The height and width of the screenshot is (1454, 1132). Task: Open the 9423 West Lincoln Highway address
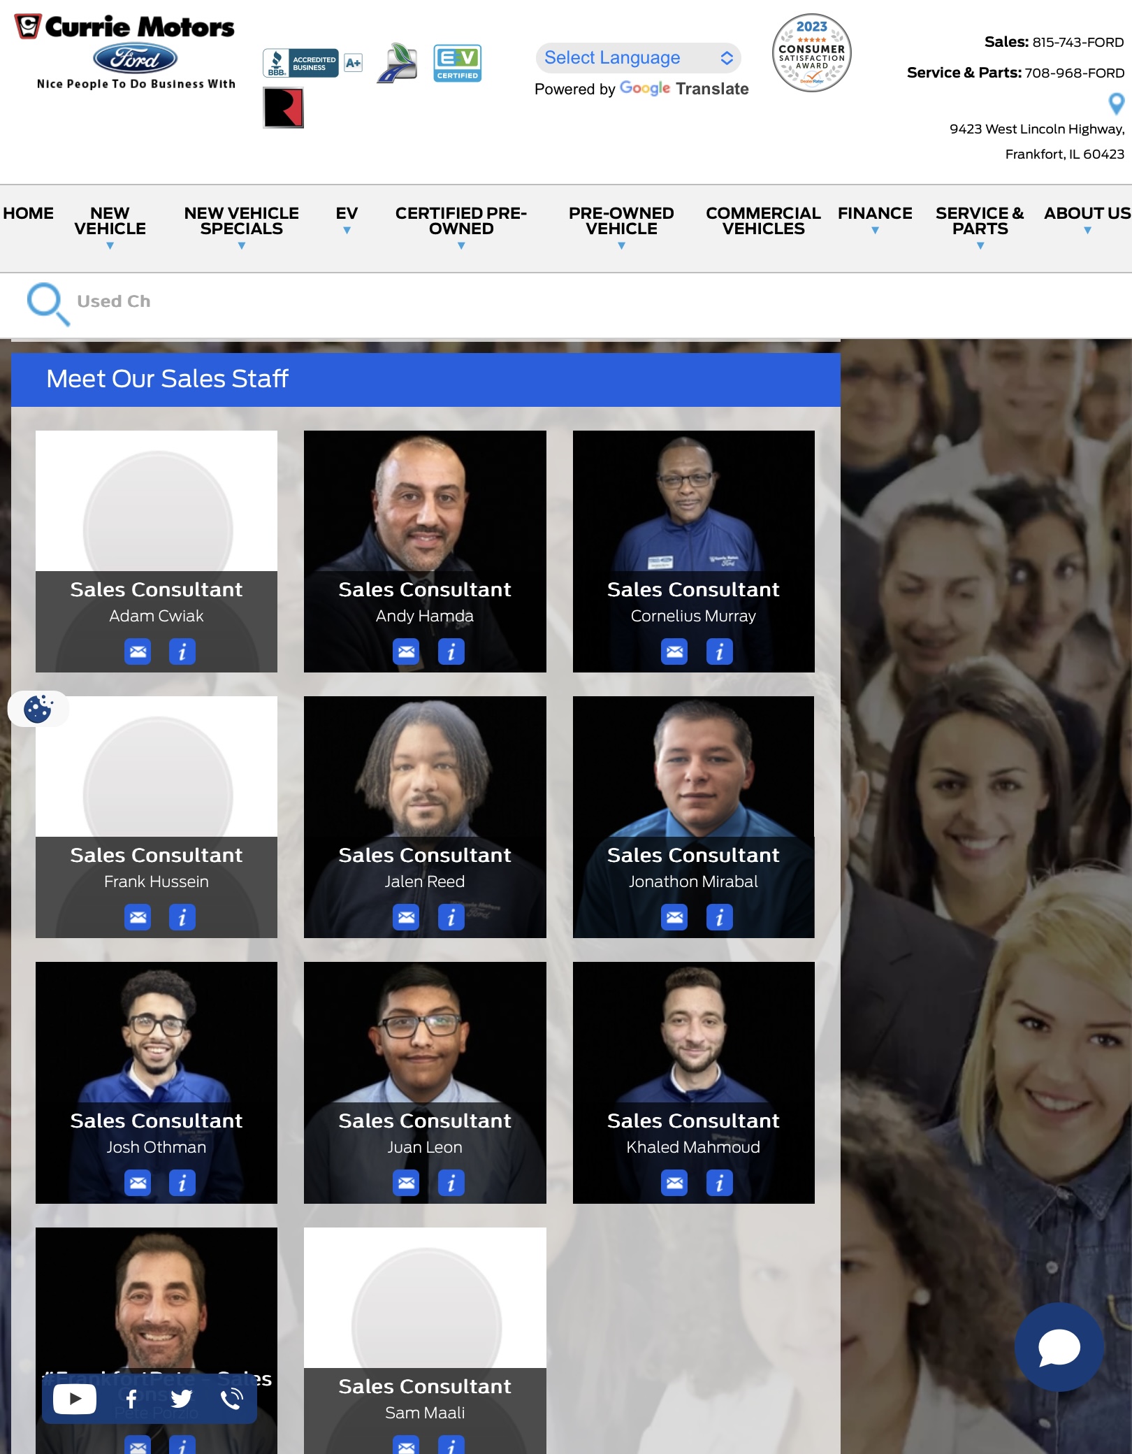point(1037,141)
